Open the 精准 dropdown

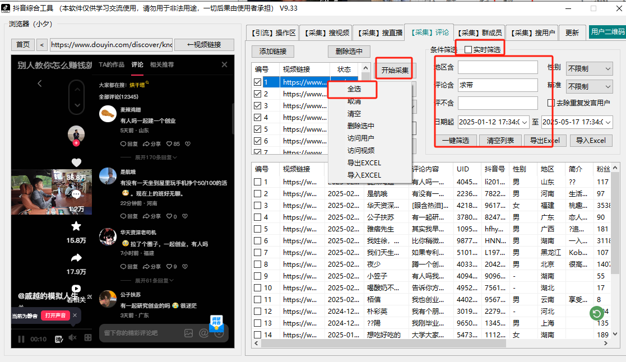589,87
